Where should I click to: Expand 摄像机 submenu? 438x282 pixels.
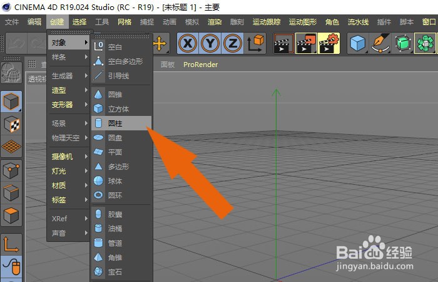69,157
